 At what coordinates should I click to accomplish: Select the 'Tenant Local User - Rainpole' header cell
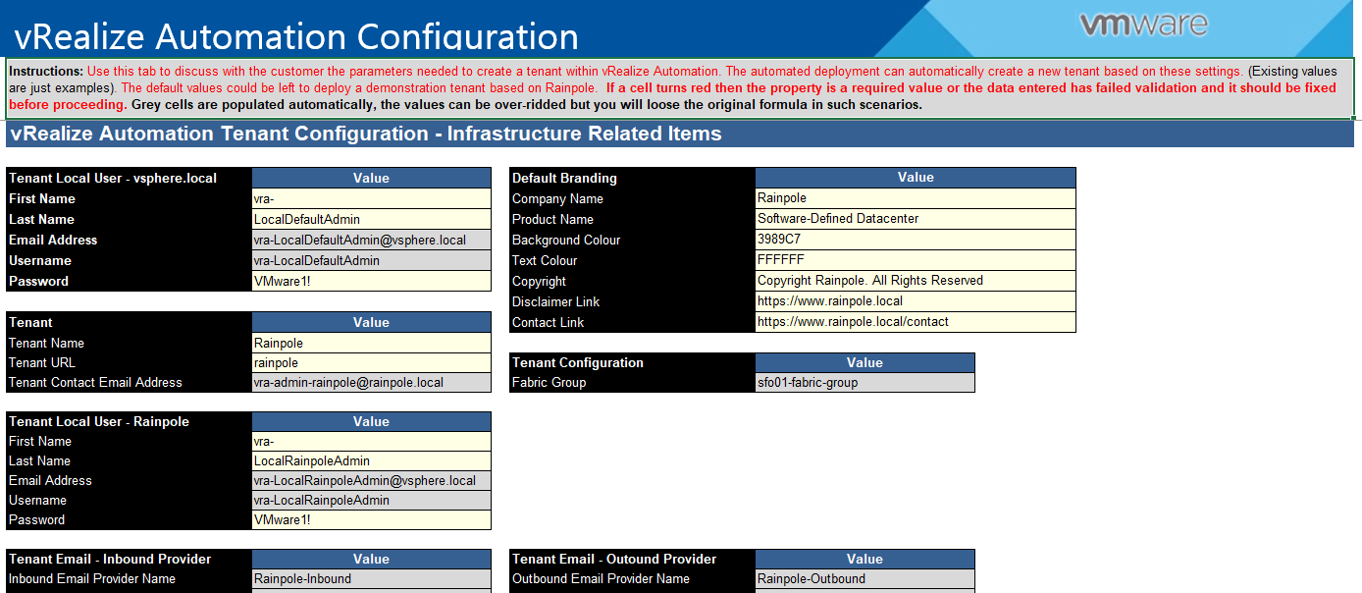tap(129, 421)
